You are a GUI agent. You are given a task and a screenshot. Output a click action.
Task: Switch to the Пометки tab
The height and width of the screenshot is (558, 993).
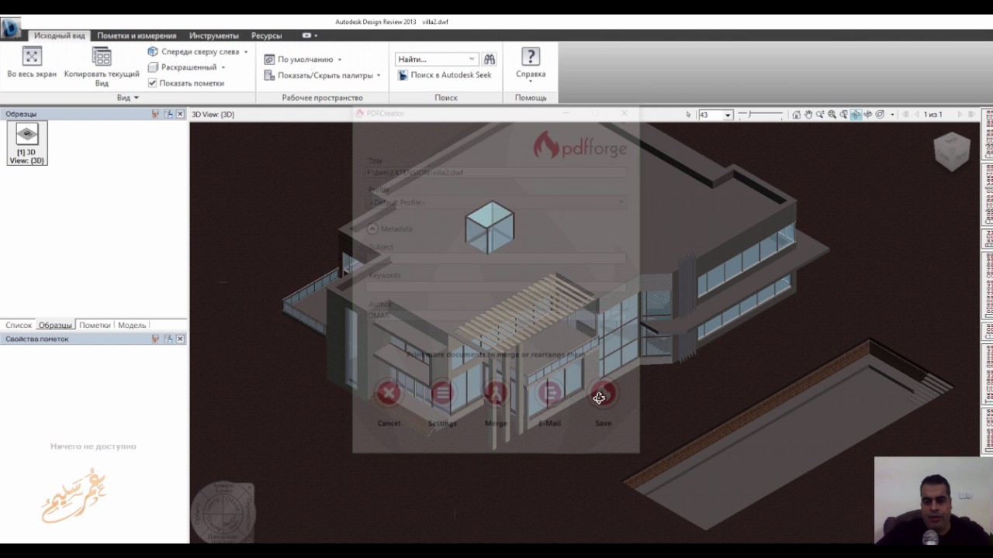tap(95, 325)
